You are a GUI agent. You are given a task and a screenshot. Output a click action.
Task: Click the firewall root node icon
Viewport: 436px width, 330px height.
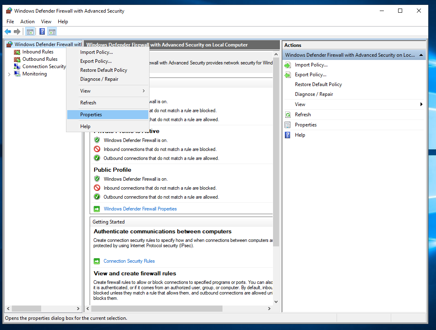coord(9,44)
